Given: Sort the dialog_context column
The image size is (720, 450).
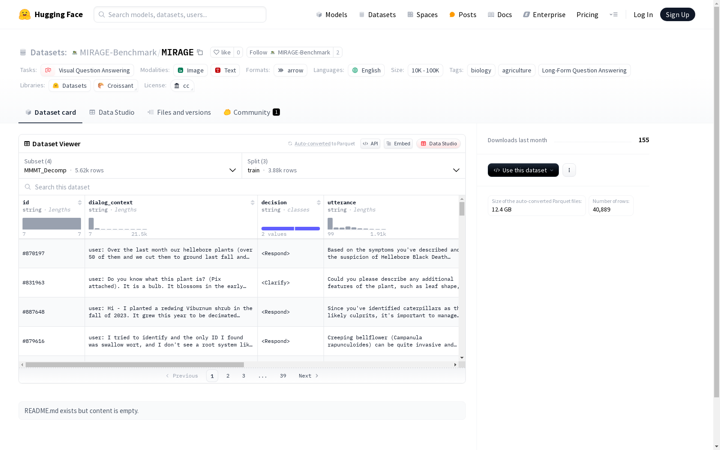Looking at the screenshot, I should 252,202.
